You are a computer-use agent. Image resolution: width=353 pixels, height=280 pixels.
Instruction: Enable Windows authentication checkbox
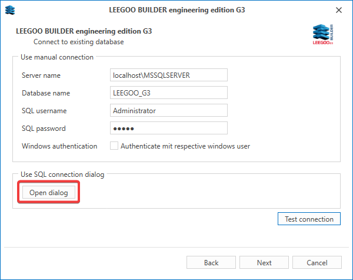114,146
